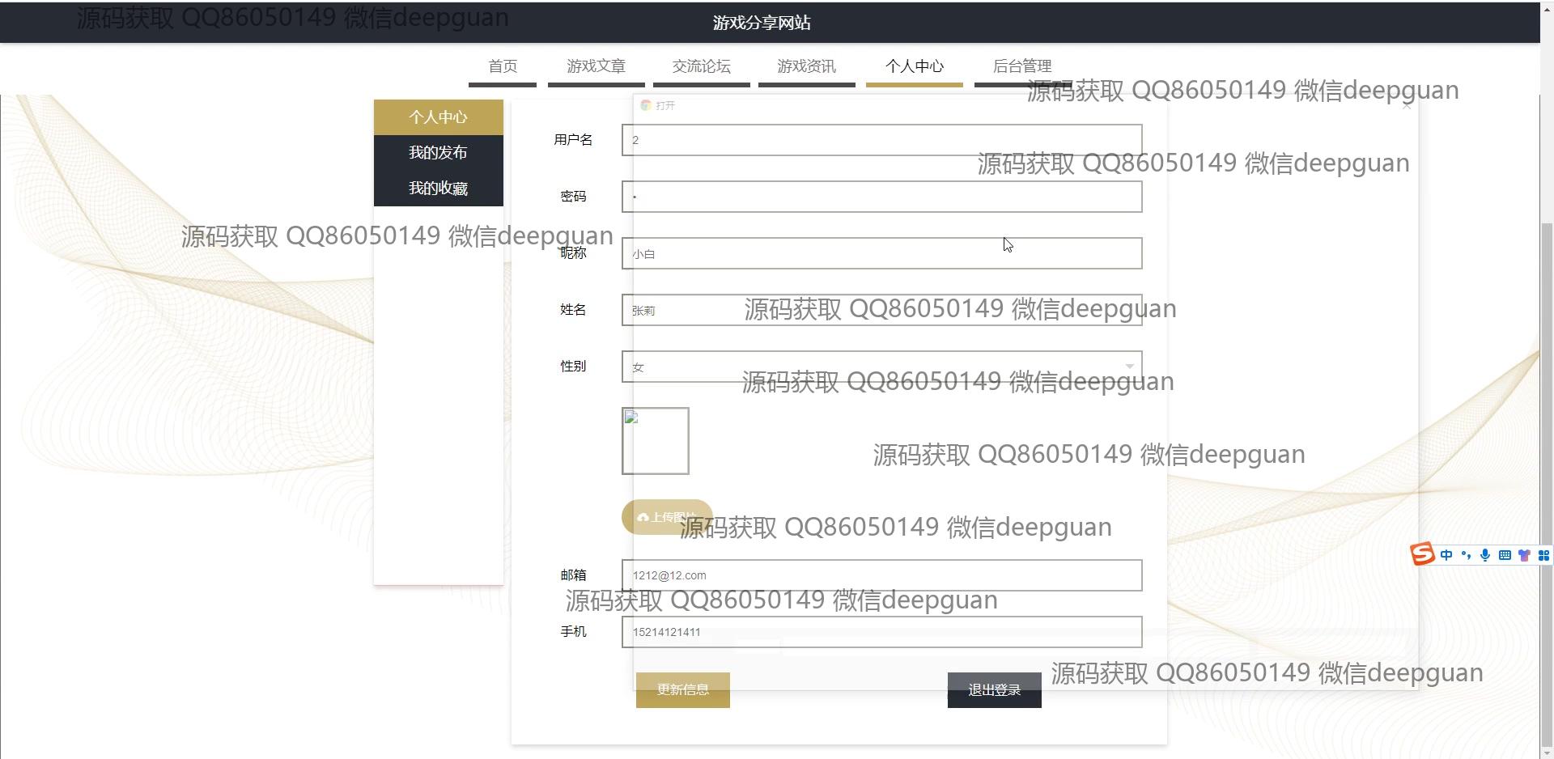Screen dimensions: 1554x759
Task: Click the IME microphone voice input icon
Action: [1485, 555]
